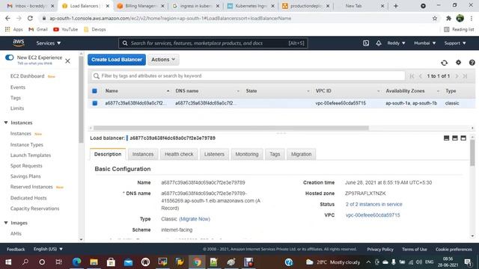Open Spot Requests in sidebar
Image resolution: width=479 pixels, height=269 pixels.
pyautogui.click(x=26, y=166)
